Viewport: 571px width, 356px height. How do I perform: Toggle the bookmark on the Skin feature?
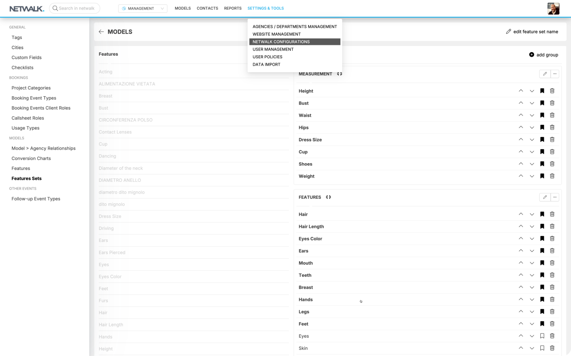(542, 348)
